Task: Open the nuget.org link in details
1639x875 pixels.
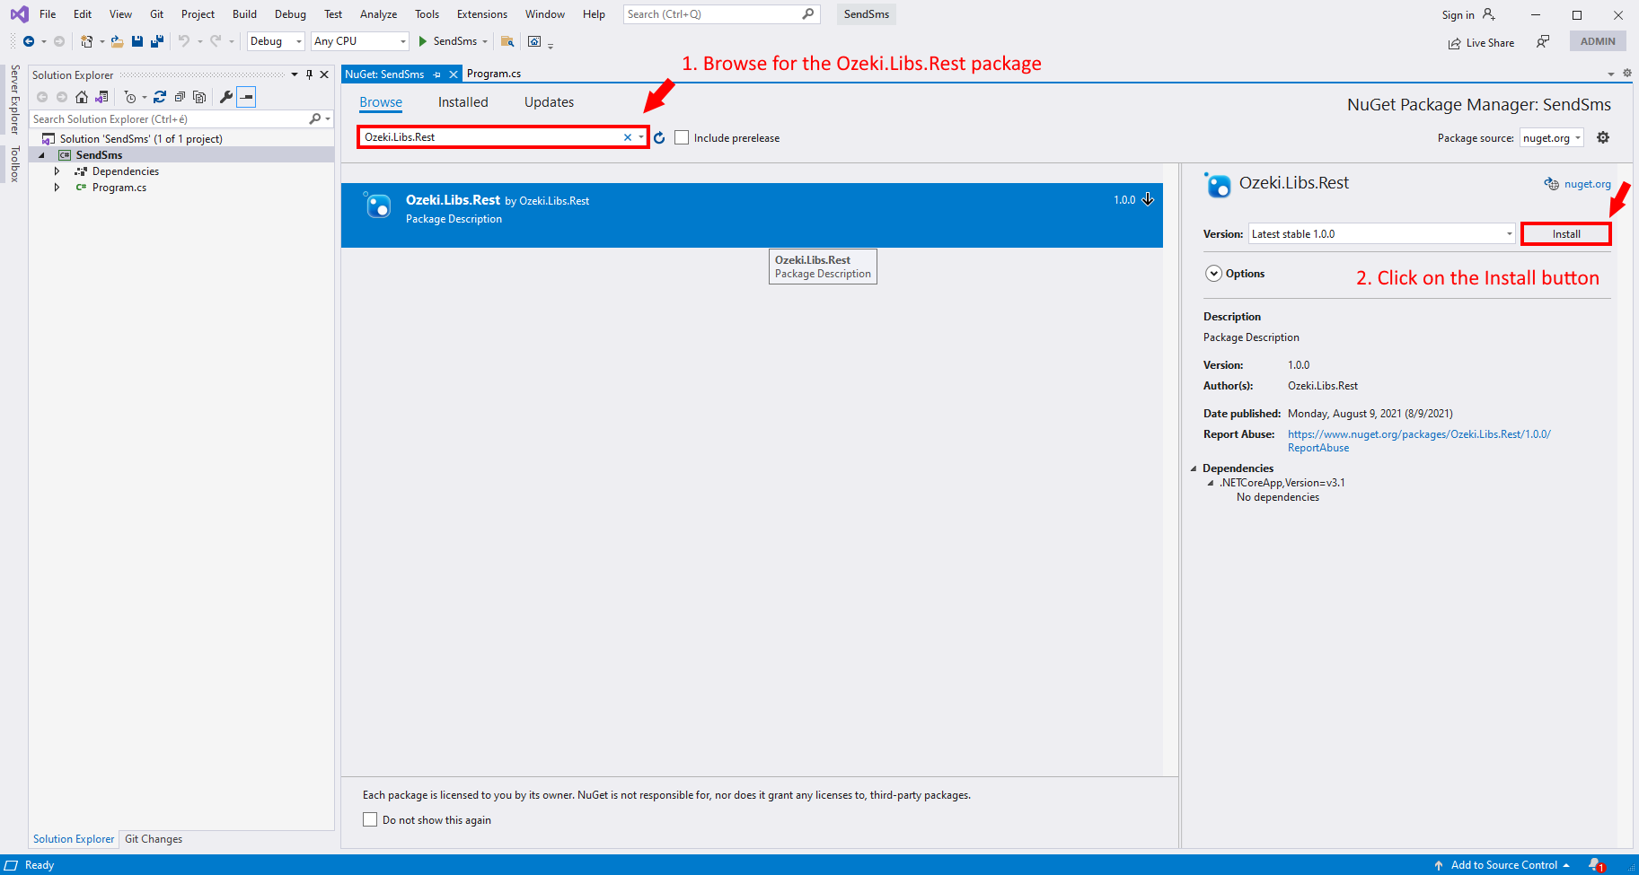Action: click(1587, 184)
